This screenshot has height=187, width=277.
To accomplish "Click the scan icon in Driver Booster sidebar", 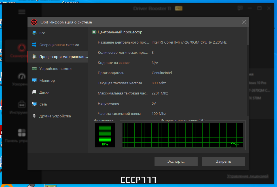I will pyautogui.click(x=22, y=48).
